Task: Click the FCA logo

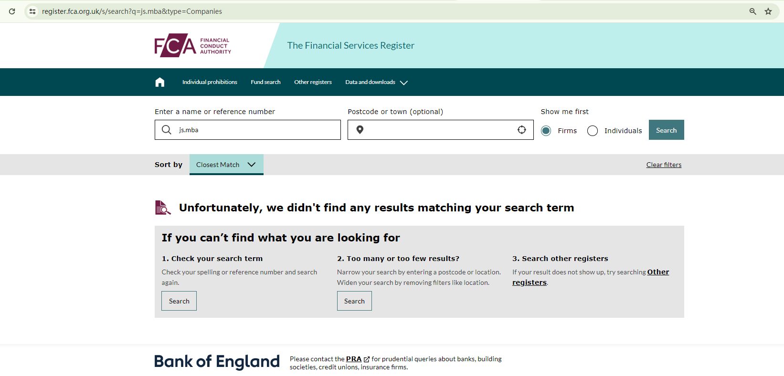Action: click(192, 45)
